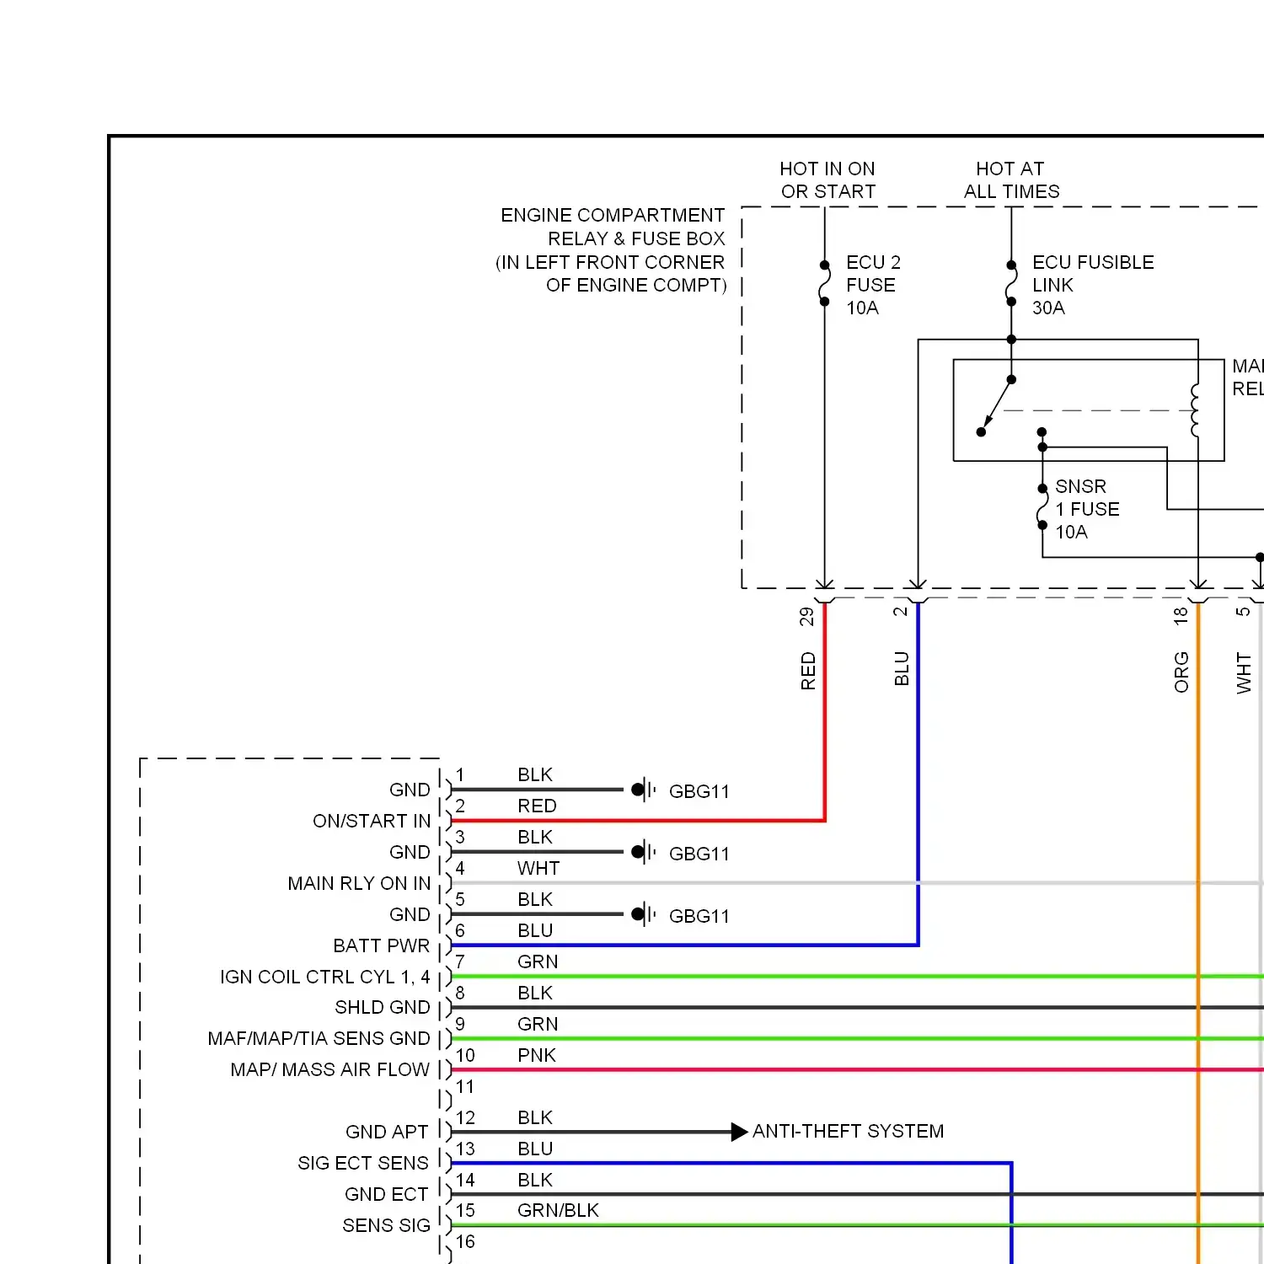Click the pin 3 BLK wire label
The height and width of the screenshot is (1264, 1264).
click(535, 837)
